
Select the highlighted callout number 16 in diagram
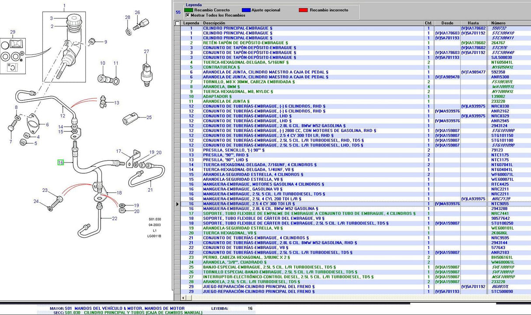point(61,163)
